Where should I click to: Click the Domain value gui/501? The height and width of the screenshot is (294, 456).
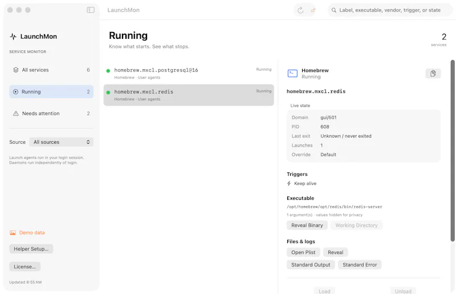click(x=329, y=118)
